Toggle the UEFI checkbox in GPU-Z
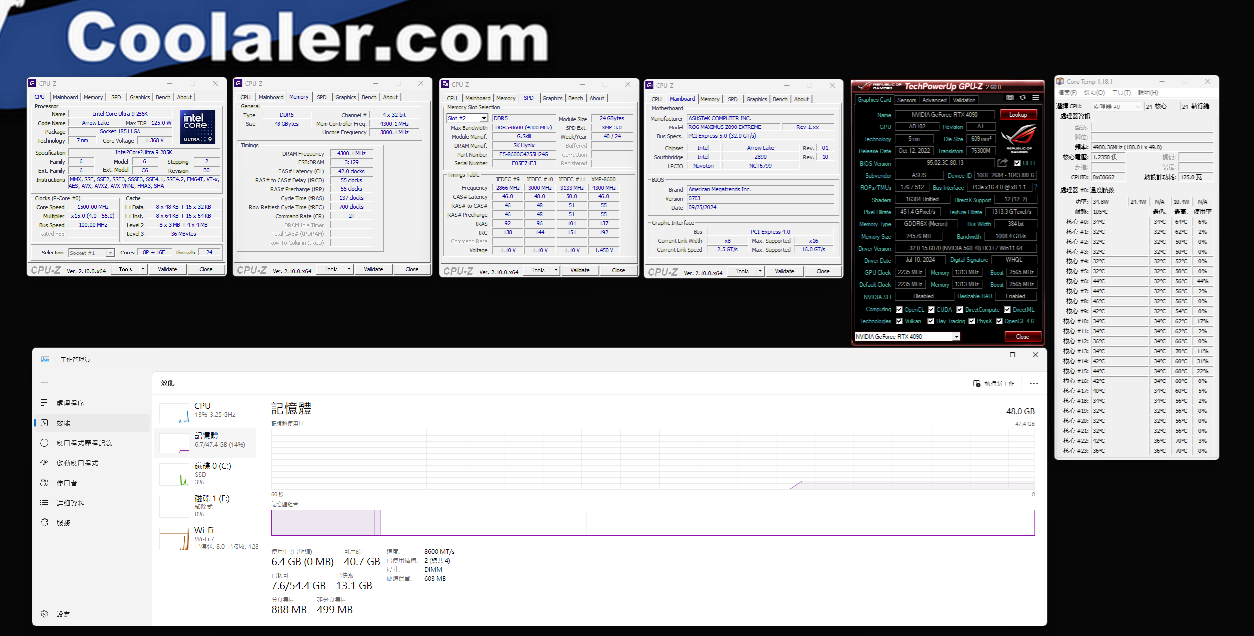 click(1017, 163)
